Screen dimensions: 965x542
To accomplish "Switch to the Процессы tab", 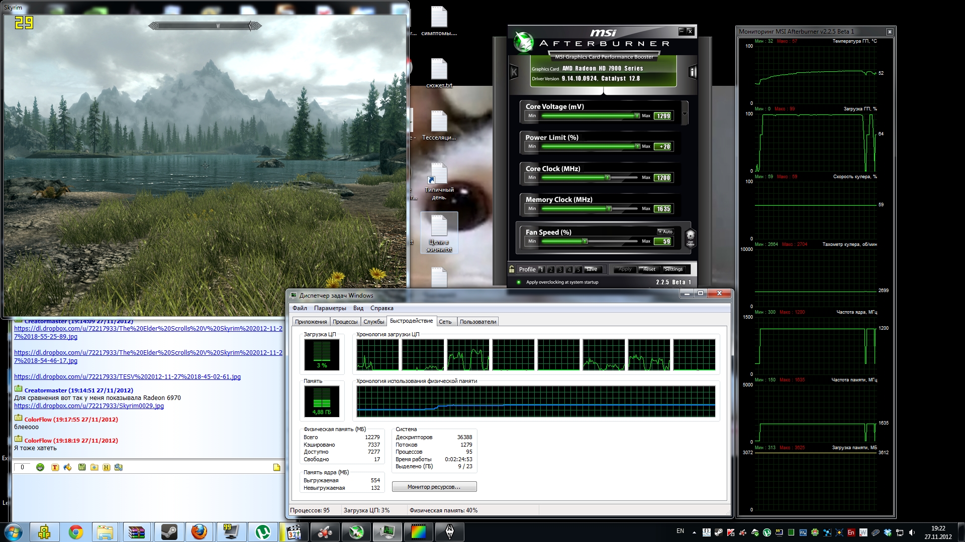I will tap(345, 322).
